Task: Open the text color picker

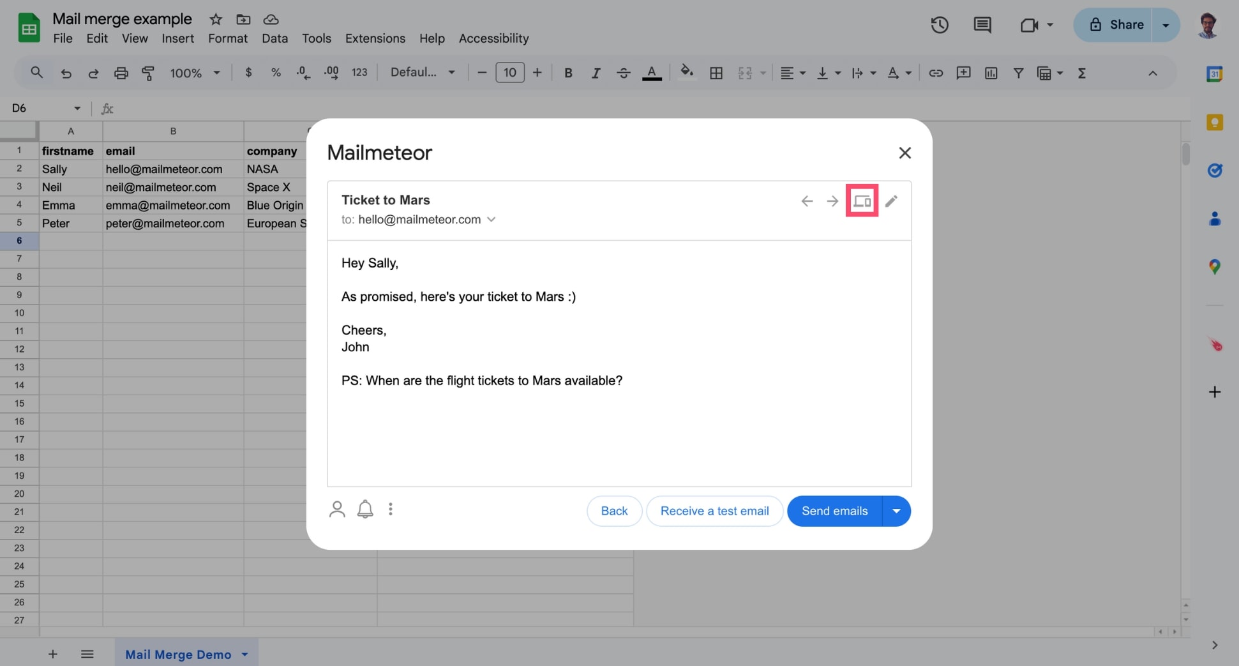Action: pyautogui.click(x=651, y=73)
